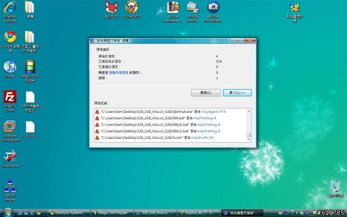The width and height of the screenshot is (347, 217).
Task: Click Show Desktop quick launch icon
Action: click(20, 213)
